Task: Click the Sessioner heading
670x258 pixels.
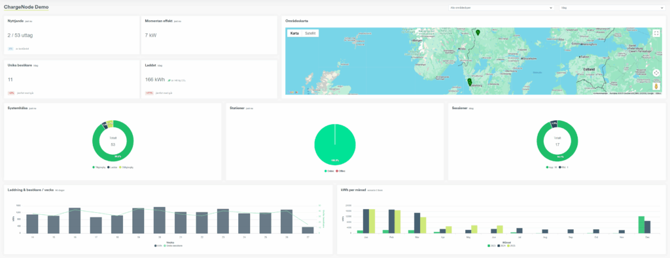Action: pyautogui.click(x=460, y=108)
